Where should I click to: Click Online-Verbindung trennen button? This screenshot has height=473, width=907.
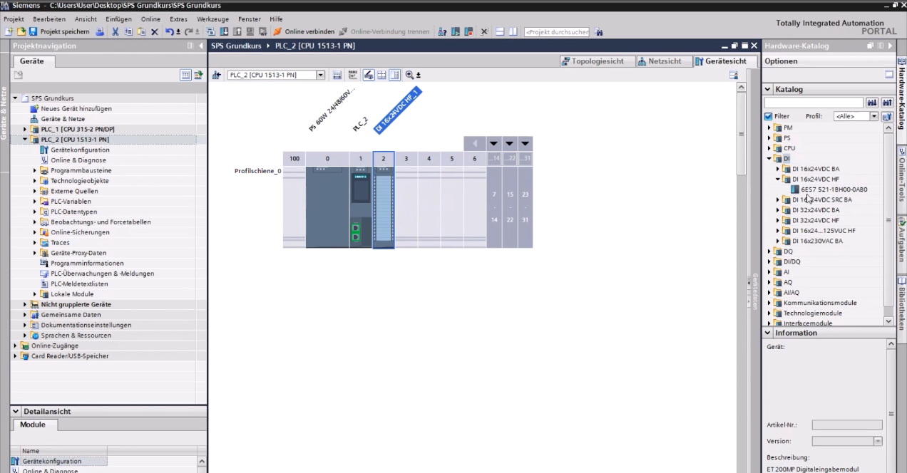pyautogui.click(x=384, y=32)
